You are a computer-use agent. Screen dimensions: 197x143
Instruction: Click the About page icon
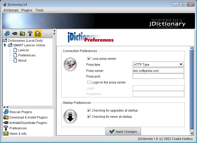point(15,60)
